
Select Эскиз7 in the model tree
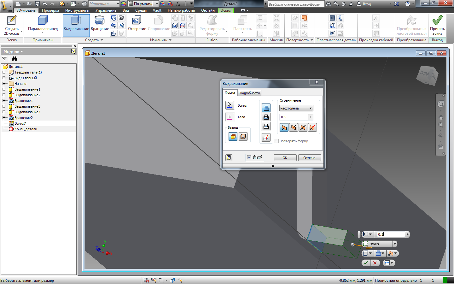(20, 123)
